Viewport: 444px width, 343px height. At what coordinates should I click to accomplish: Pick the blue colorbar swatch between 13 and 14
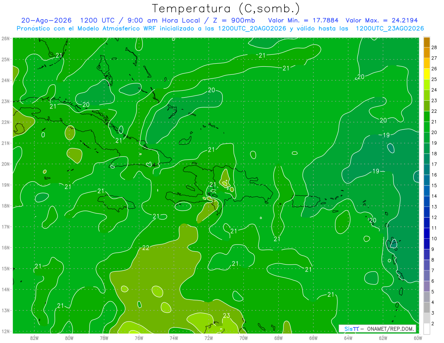[x=427, y=201]
